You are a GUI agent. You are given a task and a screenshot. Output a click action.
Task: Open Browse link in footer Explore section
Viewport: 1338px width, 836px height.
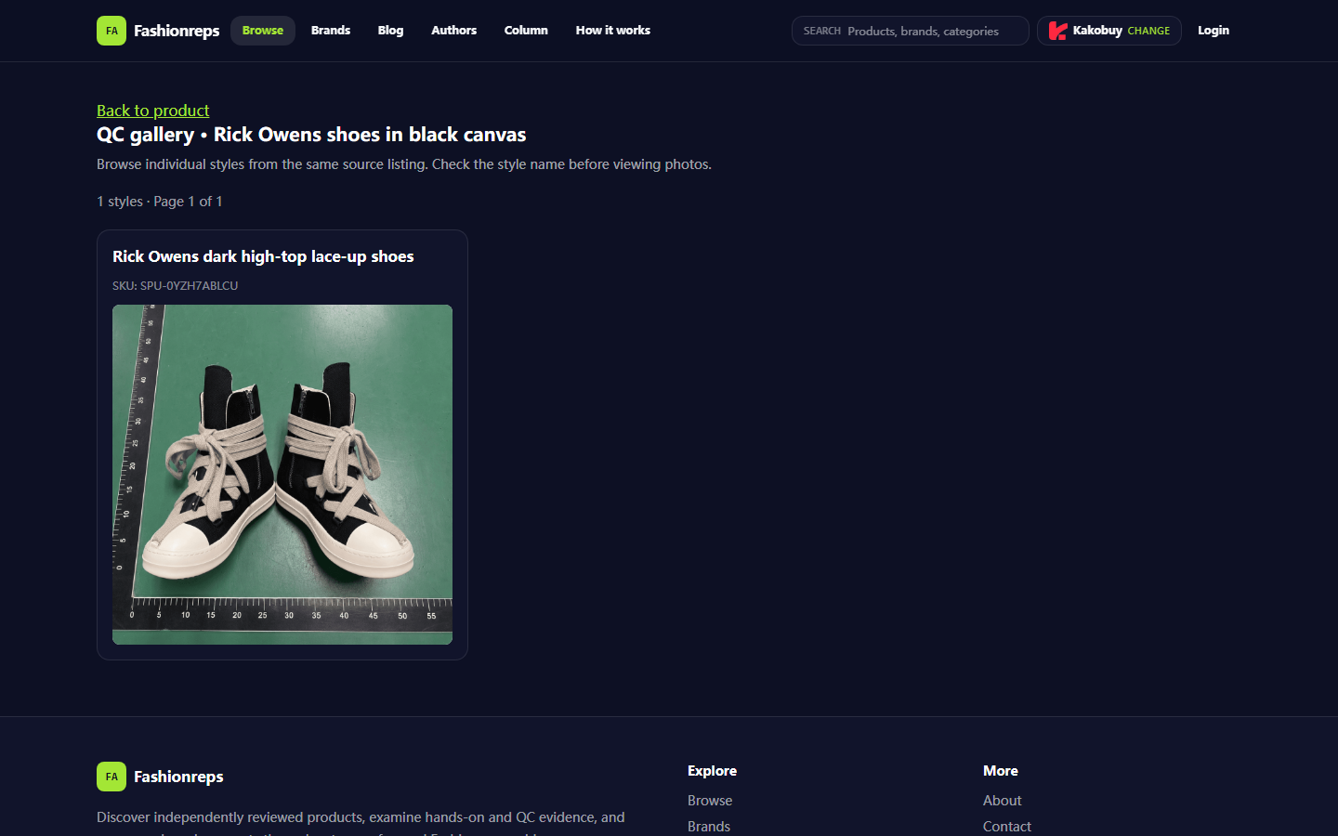(x=710, y=801)
